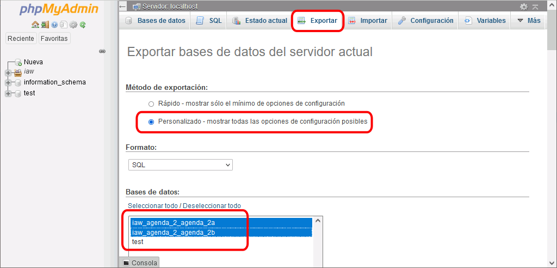Open navigation panel settings gear icon
This screenshot has height=268, width=557.
[73, 25]
